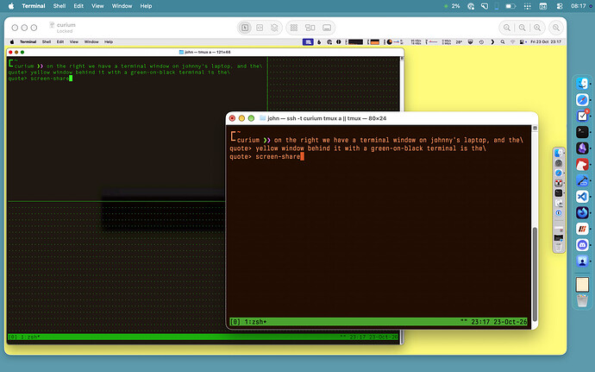Click the stacked-layers icon in Screen Sharing toolbar
Viewport: 595px width, 372px height.
click(274, 28)
